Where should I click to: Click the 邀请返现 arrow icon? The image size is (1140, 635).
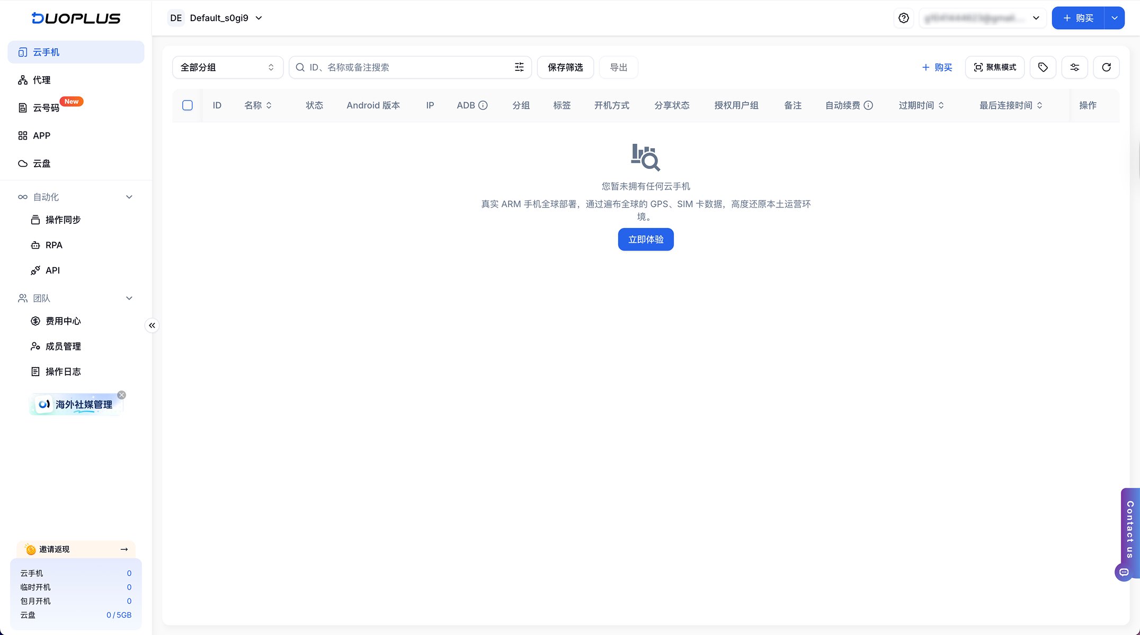pyautogui.click(x=124, y=549)
